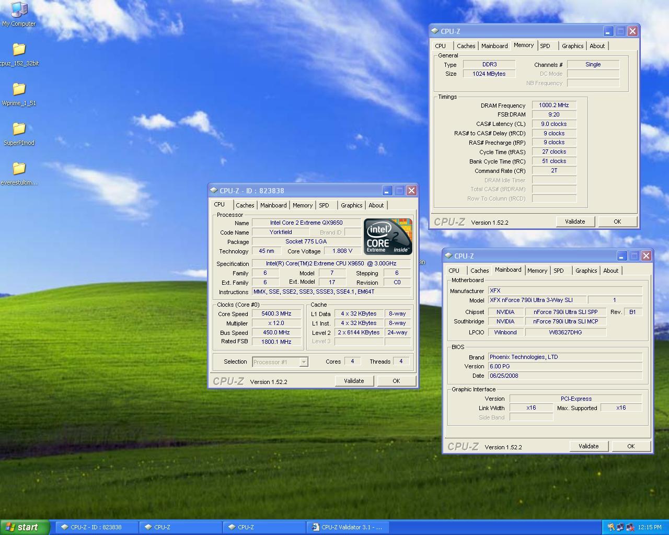
Task: Click the Code Name Yorkfield field
Action: 281,232
